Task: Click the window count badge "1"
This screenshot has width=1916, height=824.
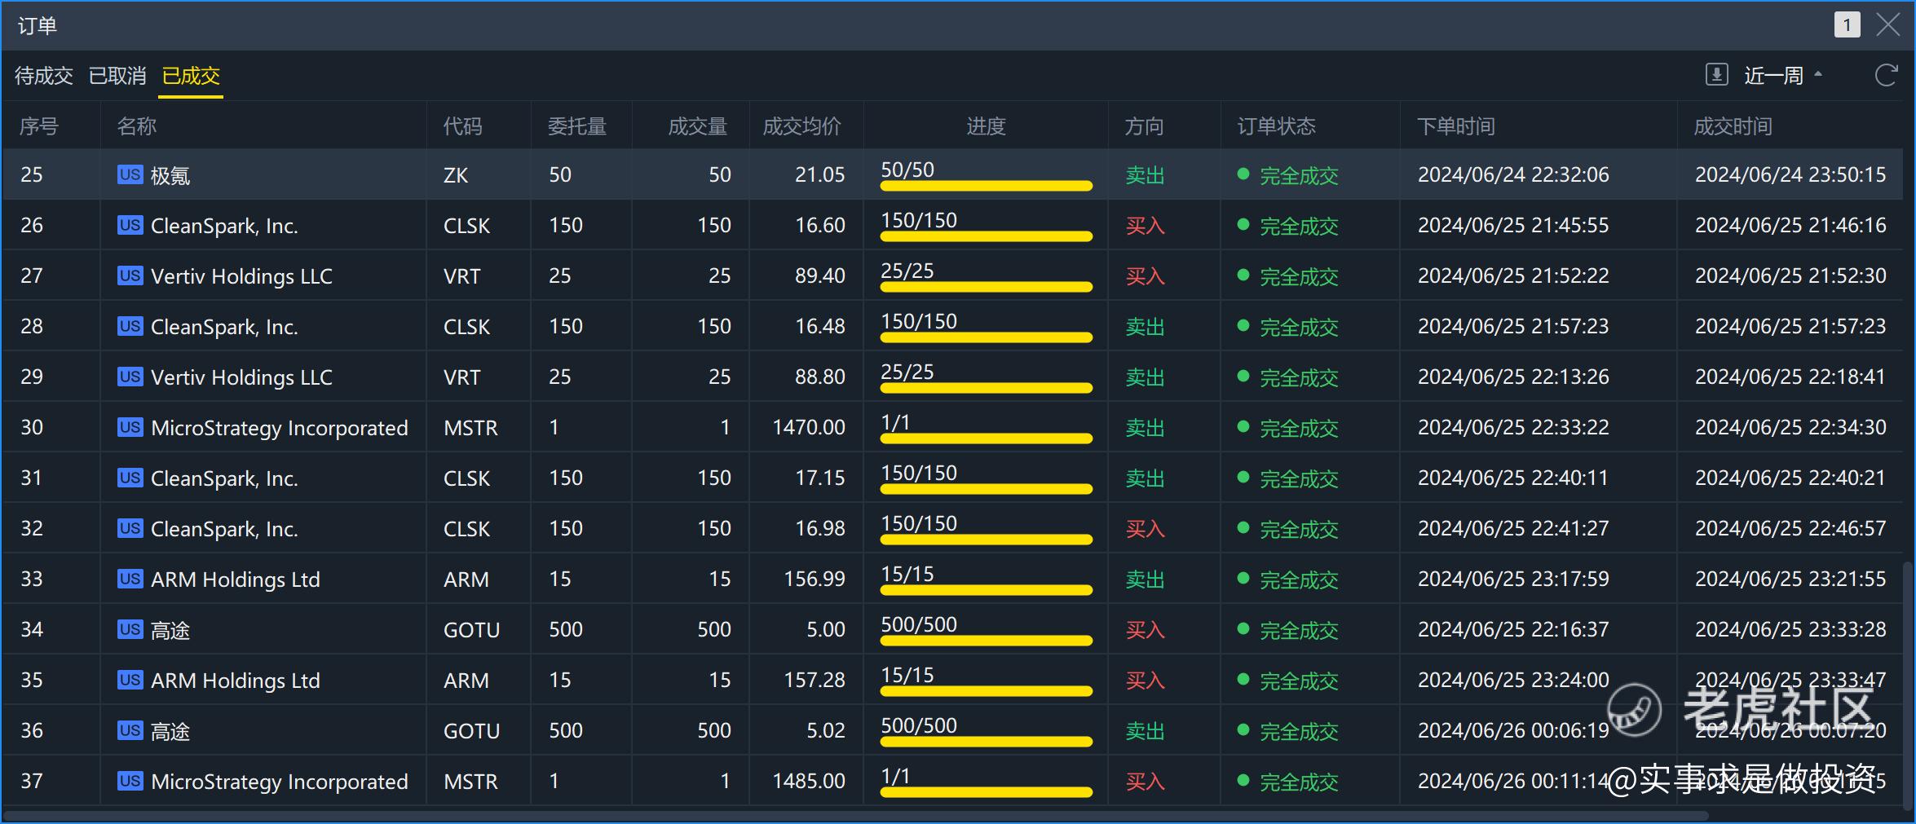Action: point(1847,24)
